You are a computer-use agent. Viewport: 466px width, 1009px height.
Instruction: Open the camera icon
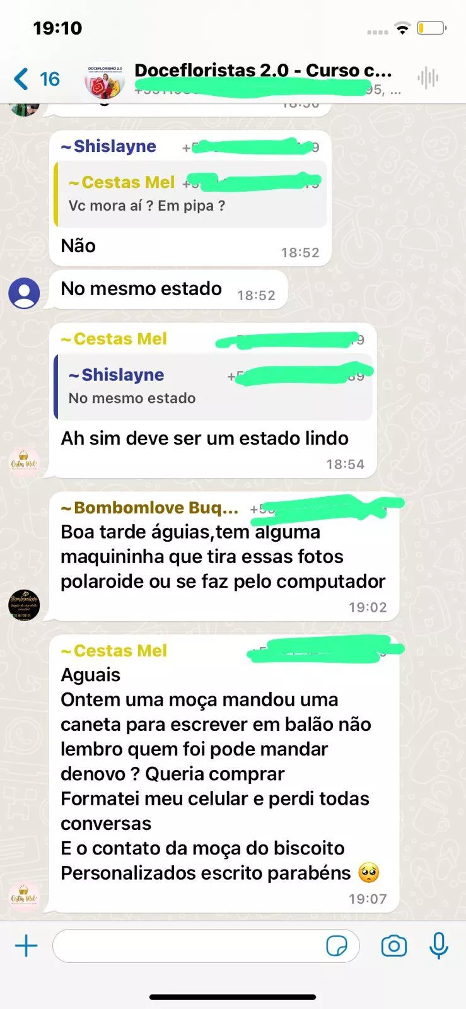(x=394, y=946)
